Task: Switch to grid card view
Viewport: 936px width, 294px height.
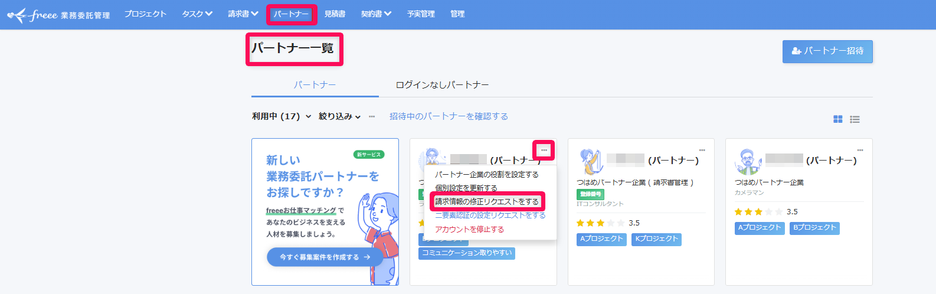Action: [837, 119]
